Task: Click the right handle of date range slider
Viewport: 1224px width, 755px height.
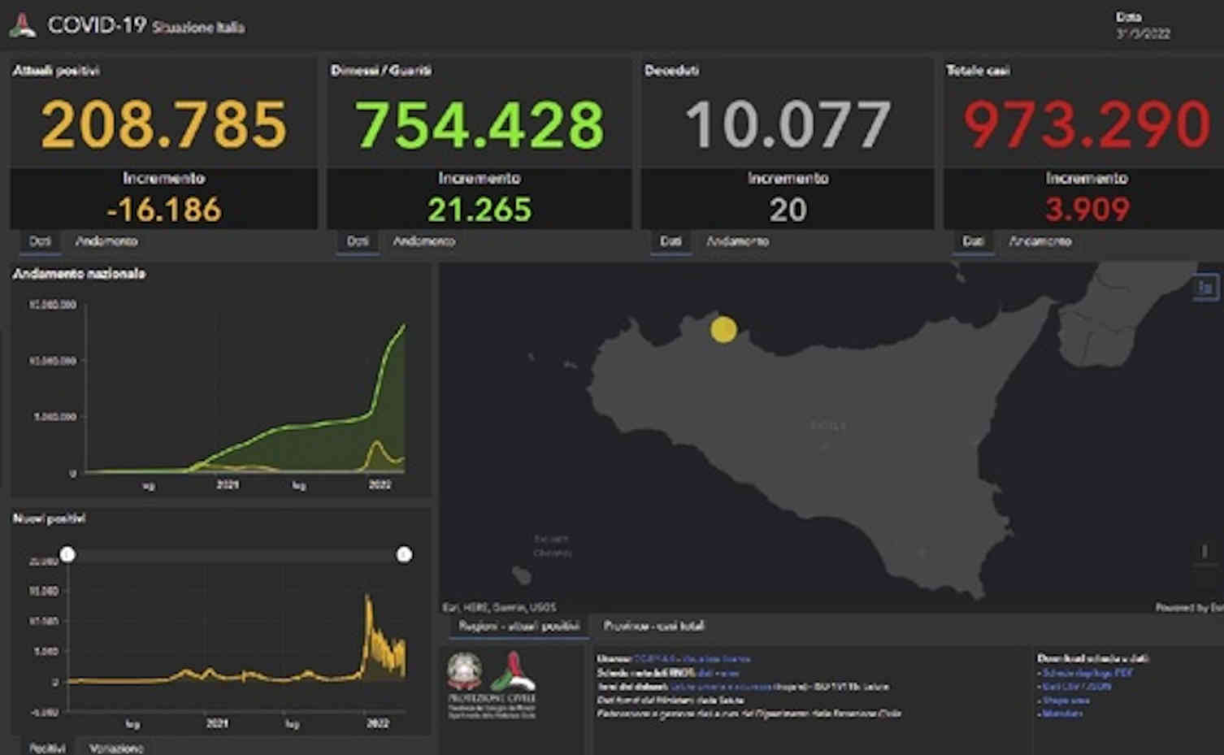Action: point(404,554)
